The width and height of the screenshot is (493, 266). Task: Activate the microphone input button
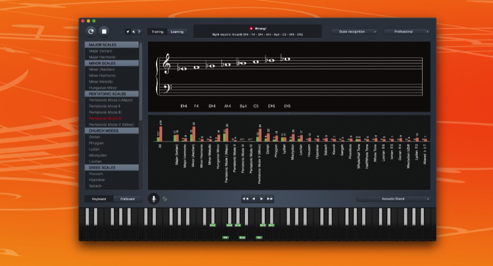click(154, 199)
